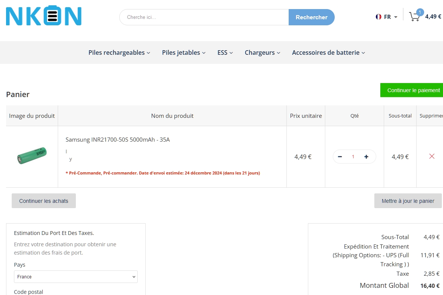
Task: Expand Piles rechargeables menu
Action: coord(119,53)
